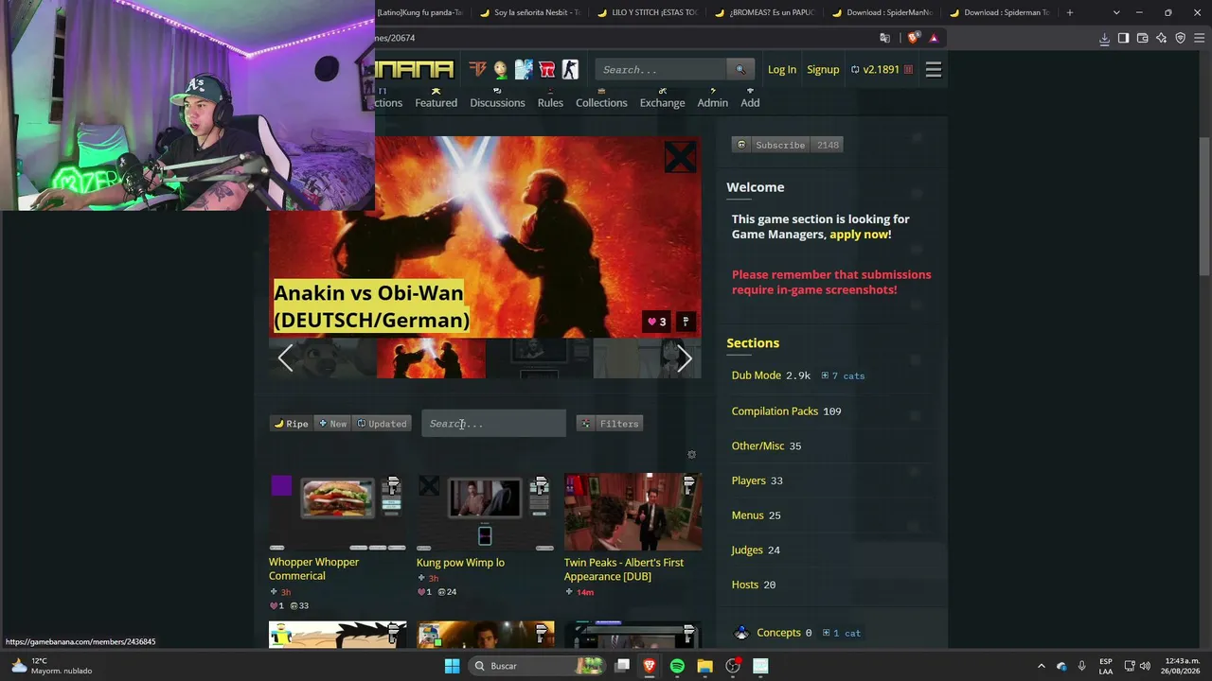Expand Dub Mode 7 cats list

coord(843,375)
